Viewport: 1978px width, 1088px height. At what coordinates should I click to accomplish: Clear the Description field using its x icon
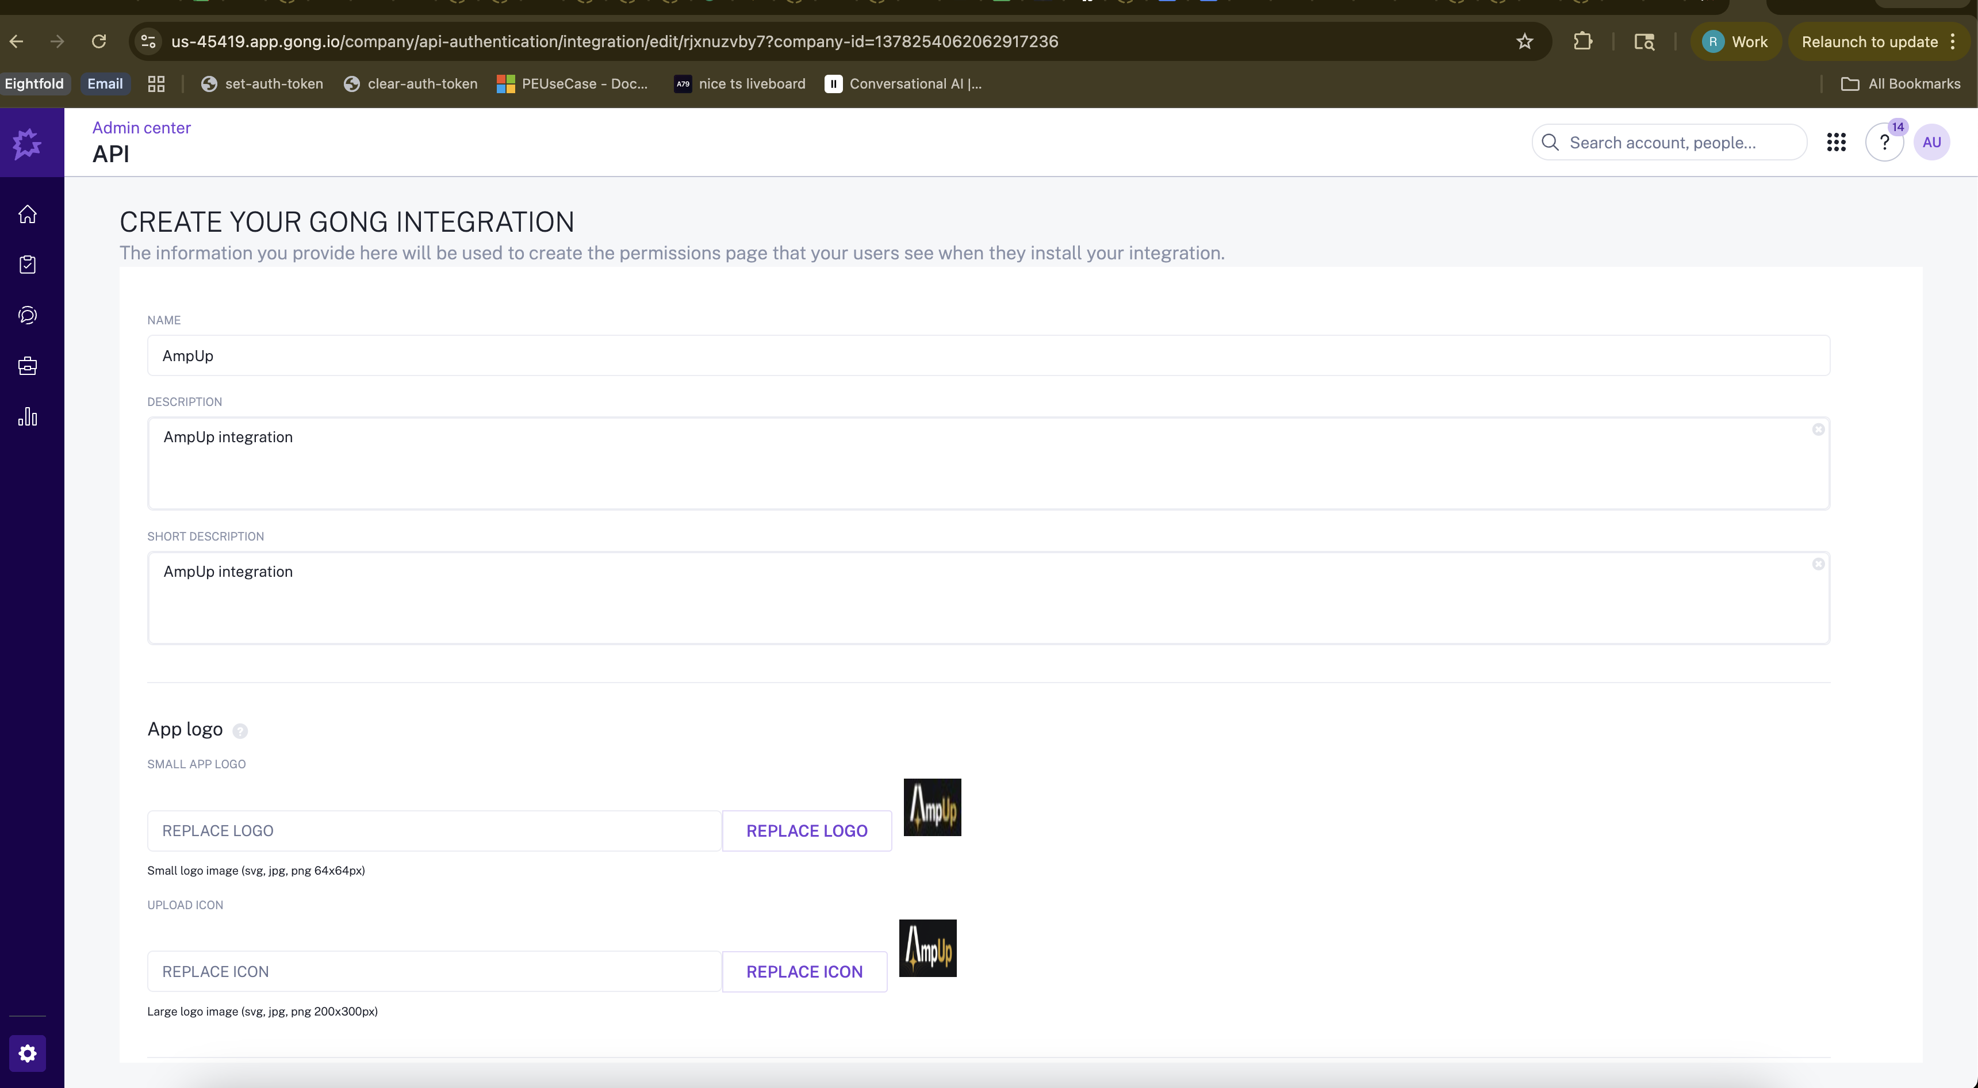(x=1818, y=429)
